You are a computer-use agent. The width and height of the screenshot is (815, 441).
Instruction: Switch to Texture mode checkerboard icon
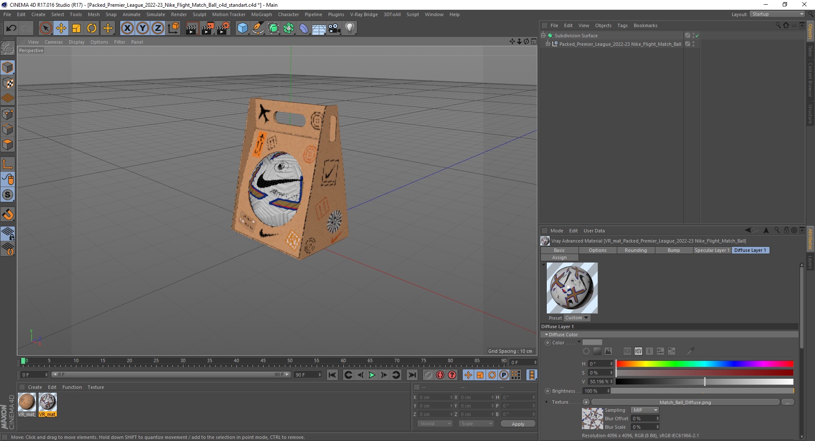coord(8,83)
